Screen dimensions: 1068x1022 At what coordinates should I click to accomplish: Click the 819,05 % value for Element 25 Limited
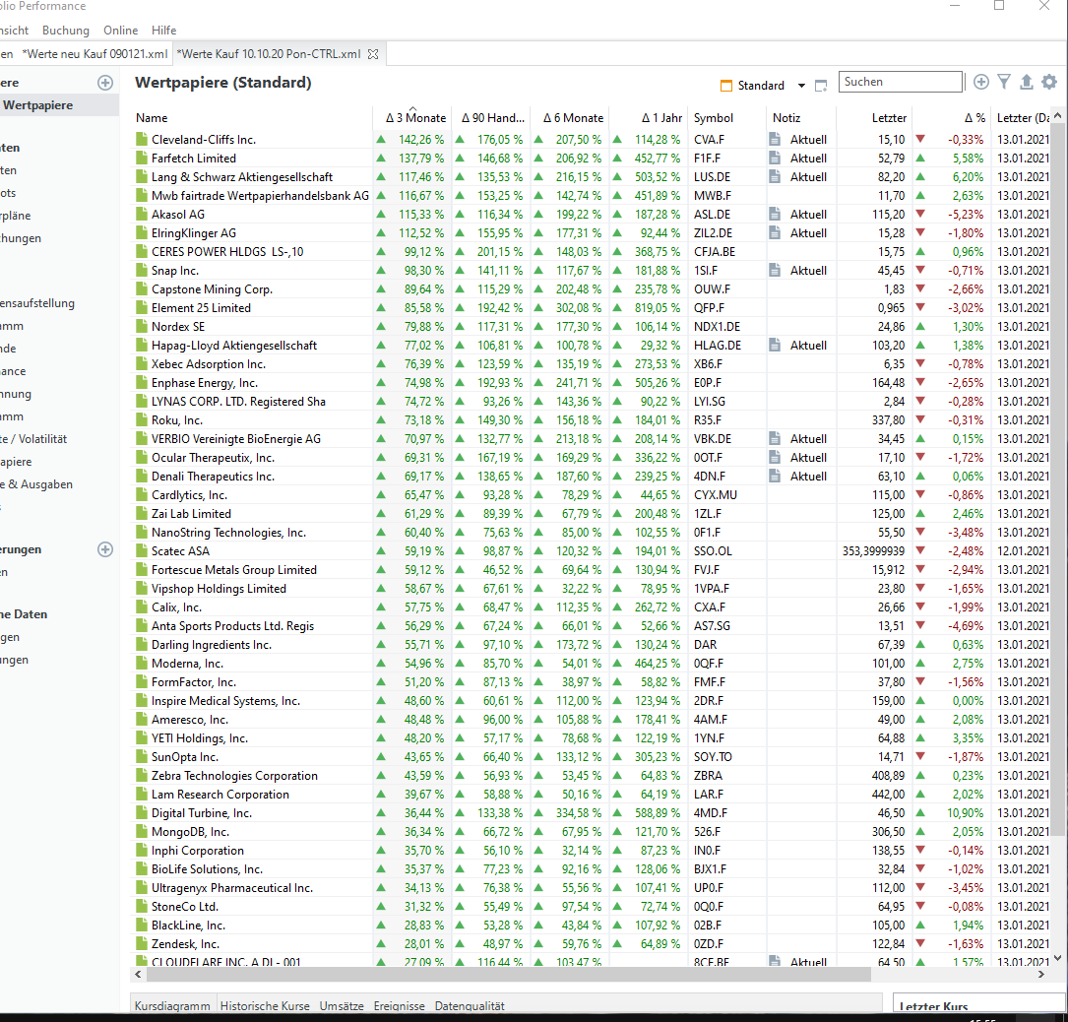[x=658, y=308]
